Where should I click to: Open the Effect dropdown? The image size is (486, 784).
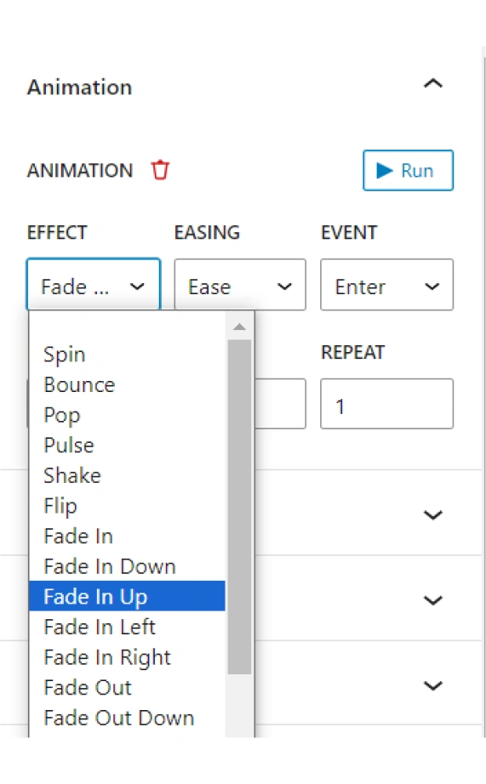coord(94,285)
